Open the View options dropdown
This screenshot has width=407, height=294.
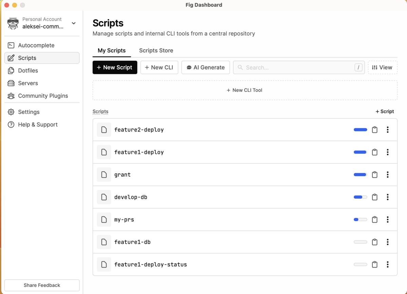(382, 67)
